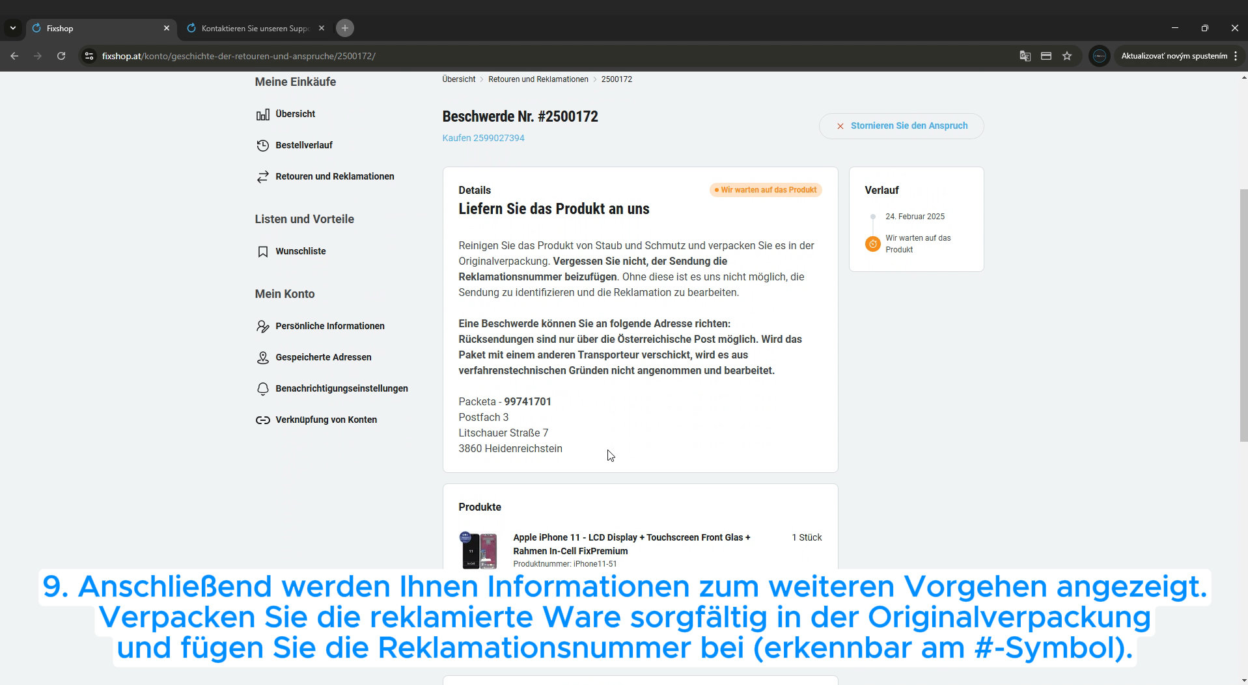Click the Wunschliste bookmark icon
The width and height of the screenshot is (1248, 685).
tap(262, 252)
